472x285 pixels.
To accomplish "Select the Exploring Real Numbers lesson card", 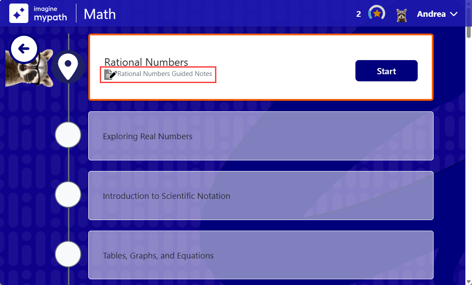I will 261,136.
